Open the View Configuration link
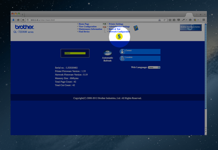Viewport: 218px width, 150px height. (x=88, y=27)
